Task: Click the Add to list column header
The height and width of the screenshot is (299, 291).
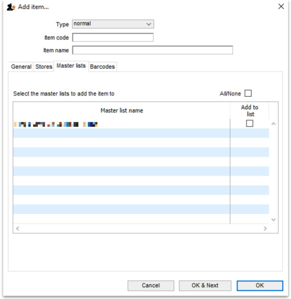Action: (x=250, y=111)
